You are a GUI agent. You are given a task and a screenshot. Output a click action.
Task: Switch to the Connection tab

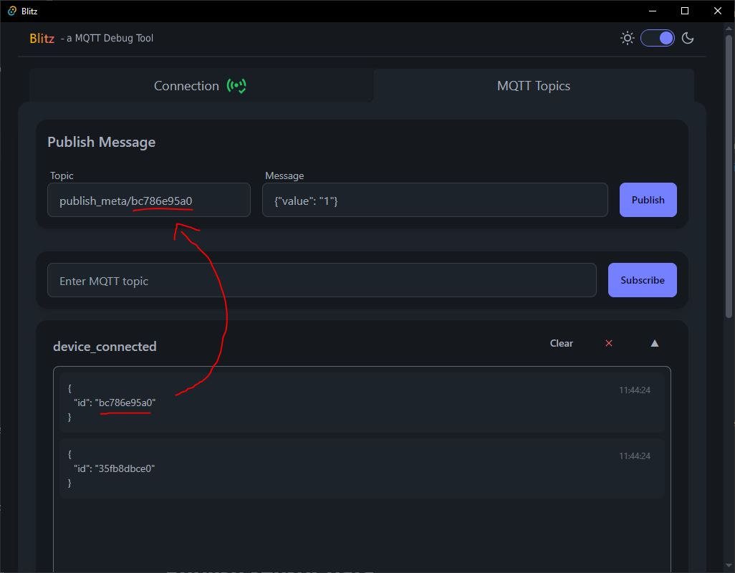click(x=186, y=86)
